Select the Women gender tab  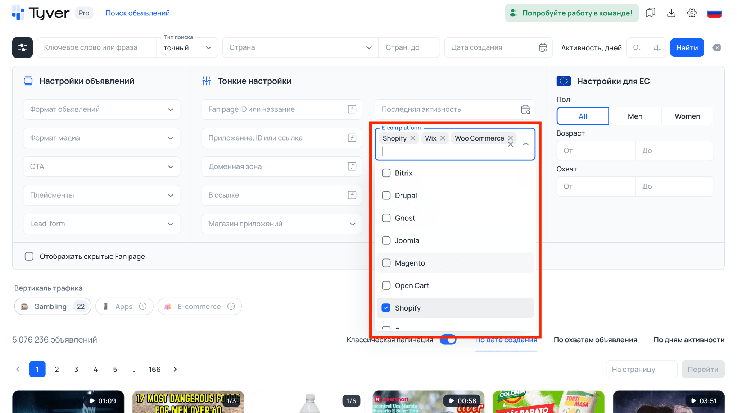pos(687,116)
